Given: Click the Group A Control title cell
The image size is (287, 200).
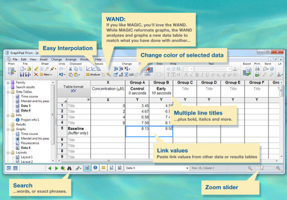Looking at the screenshot, I should [137, 91].
